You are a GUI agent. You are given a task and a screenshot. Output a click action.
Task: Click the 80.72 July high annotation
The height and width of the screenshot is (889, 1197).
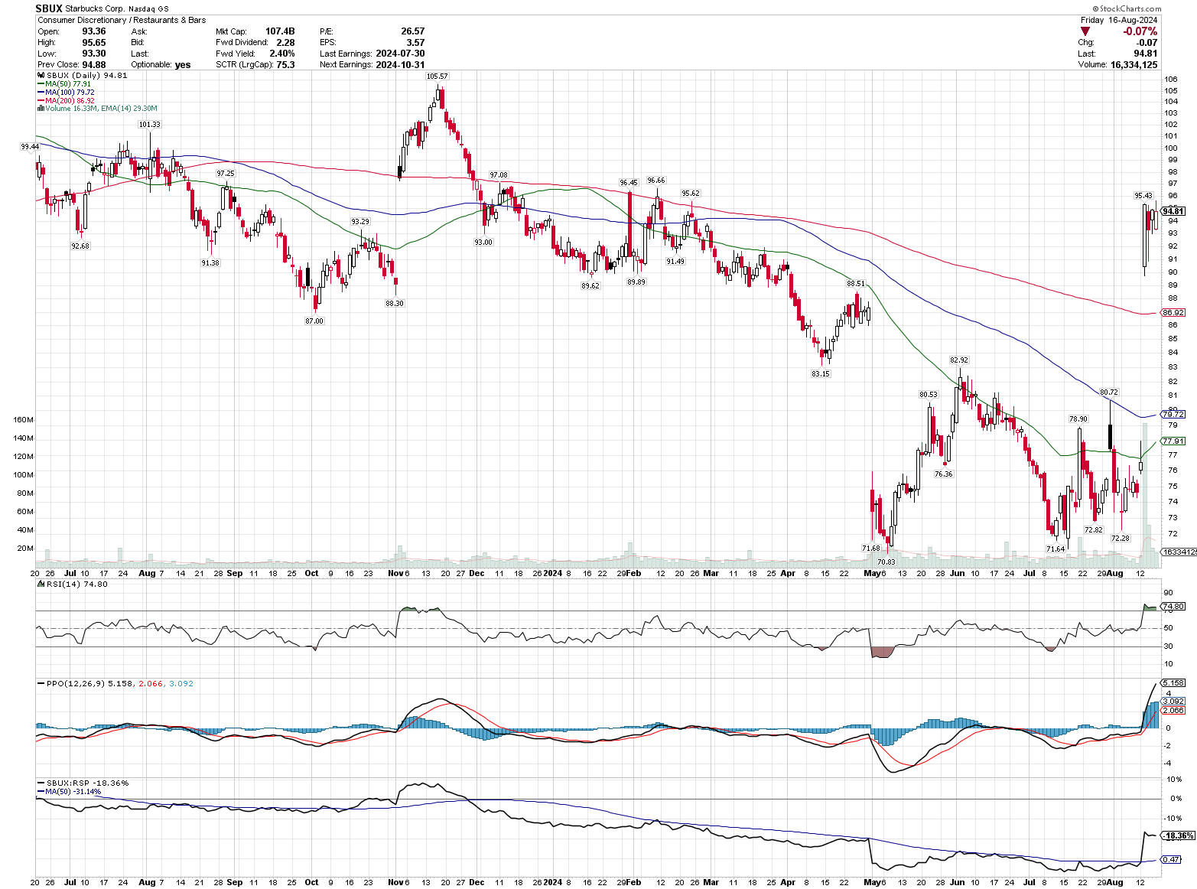tap(1109, 392)
